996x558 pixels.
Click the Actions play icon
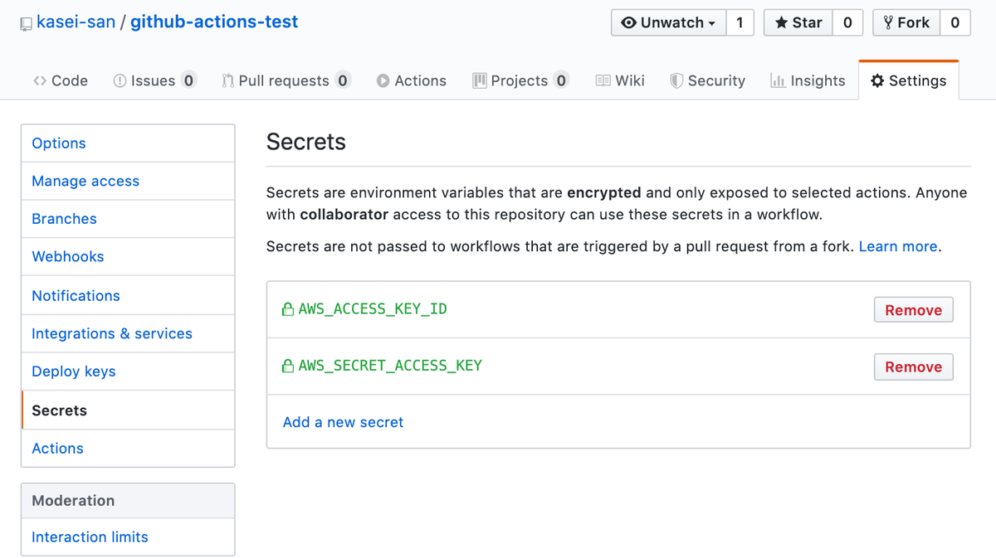(x=383, y=80)
